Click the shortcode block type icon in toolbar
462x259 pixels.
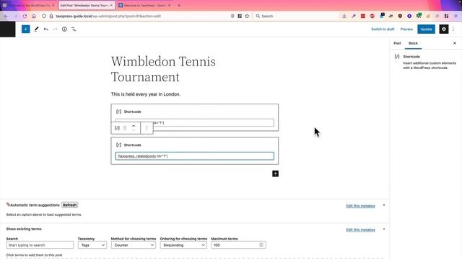point(117,128)
